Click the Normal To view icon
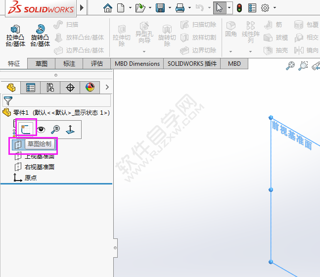320x277 pixels. pos(70,130)
